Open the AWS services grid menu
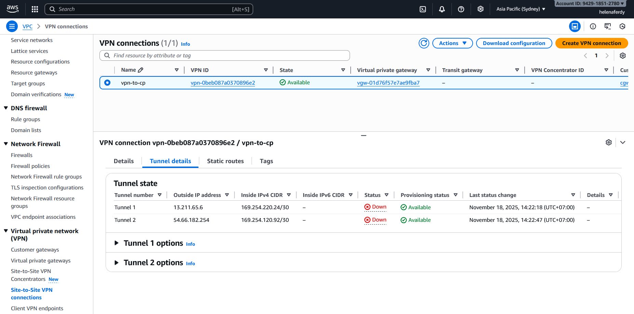Viewport: 634px width, 314px height. point(35,9)
